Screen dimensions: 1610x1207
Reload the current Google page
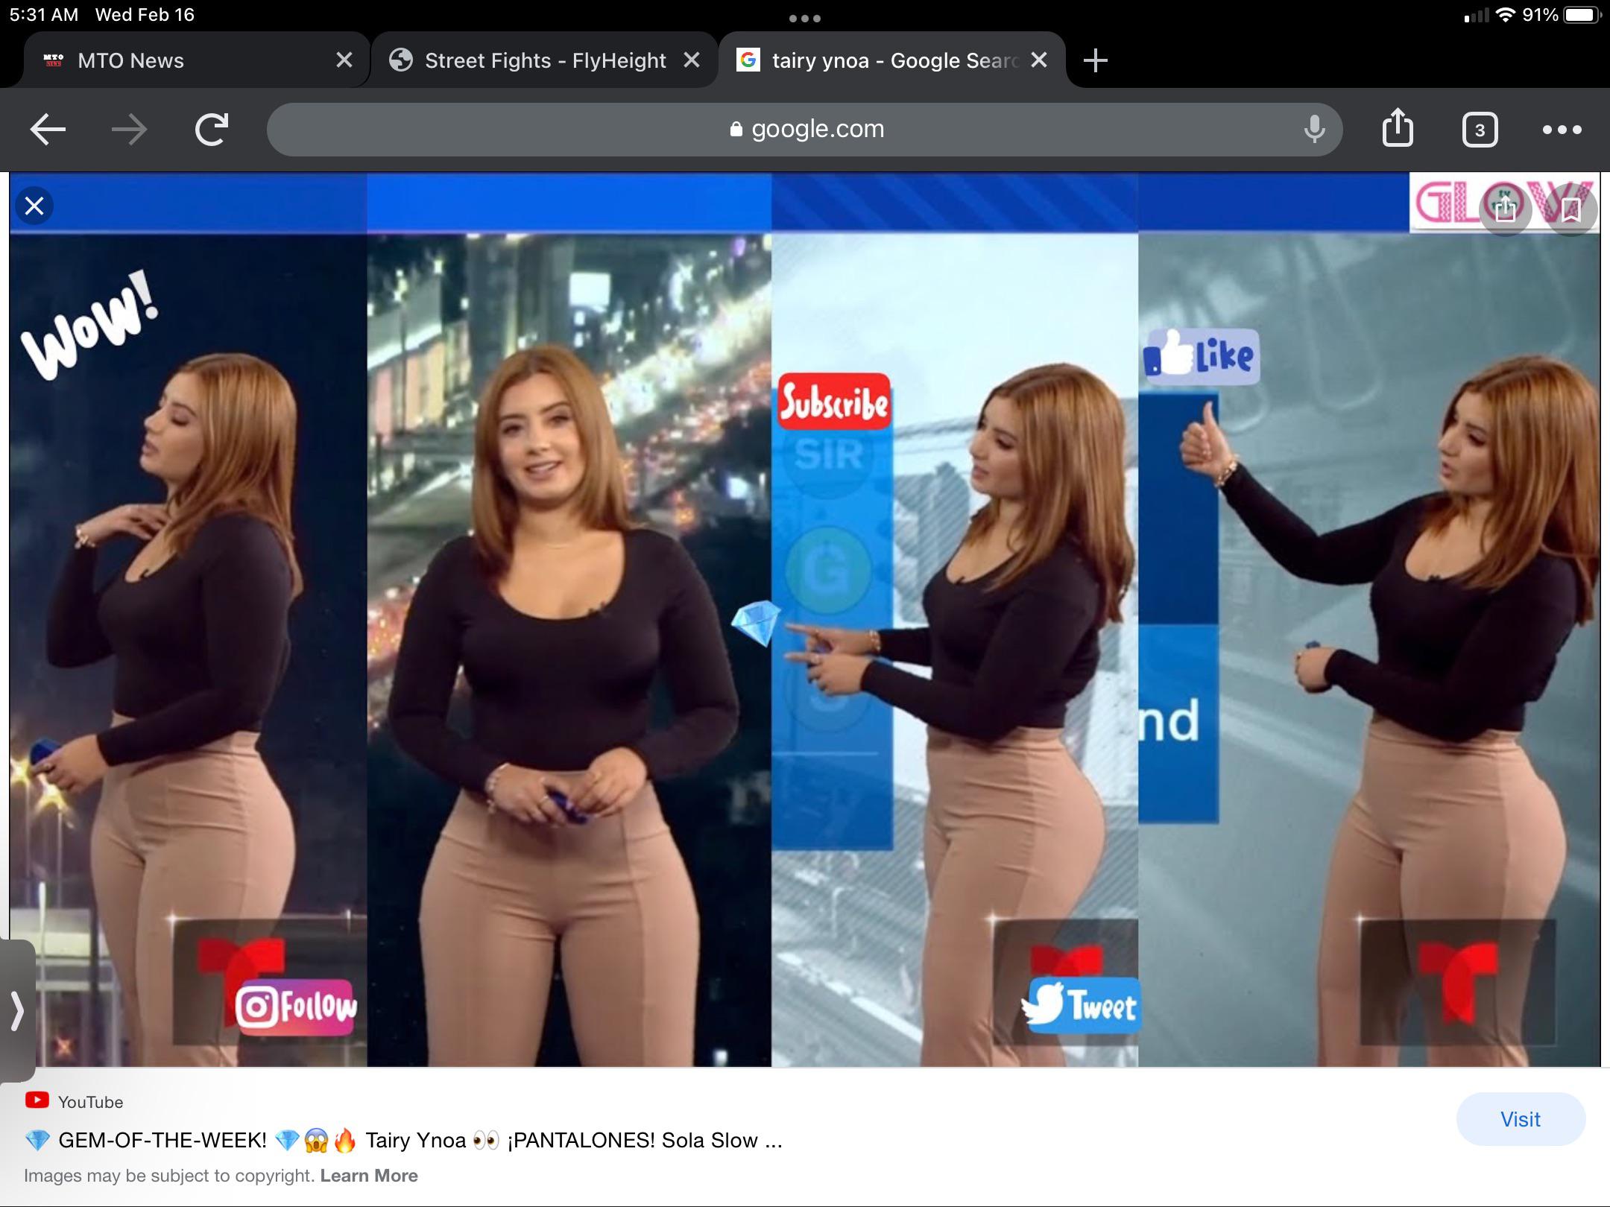(x=212, y=130)
